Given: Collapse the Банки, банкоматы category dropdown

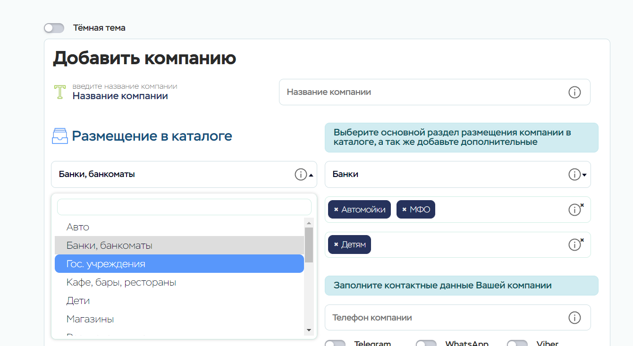Looking at the screenshot, I should click(x=311, y=175).
